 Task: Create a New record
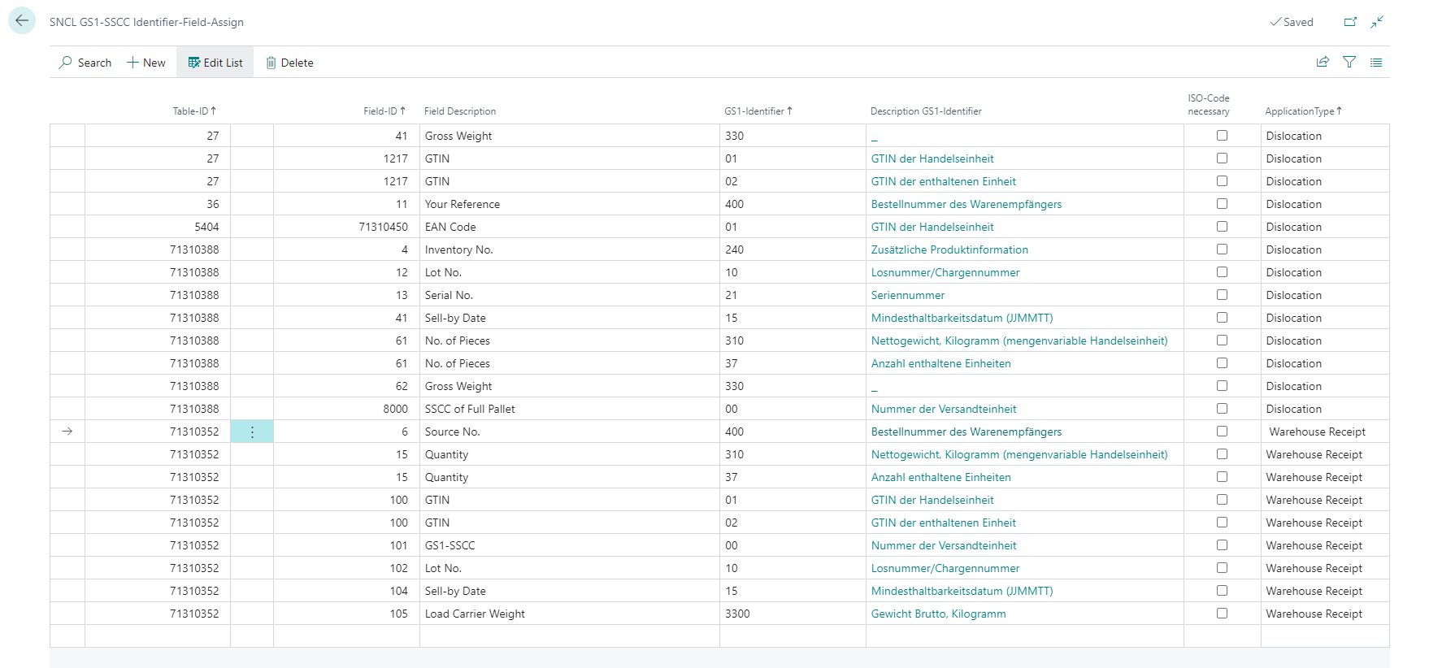[146, 63]
